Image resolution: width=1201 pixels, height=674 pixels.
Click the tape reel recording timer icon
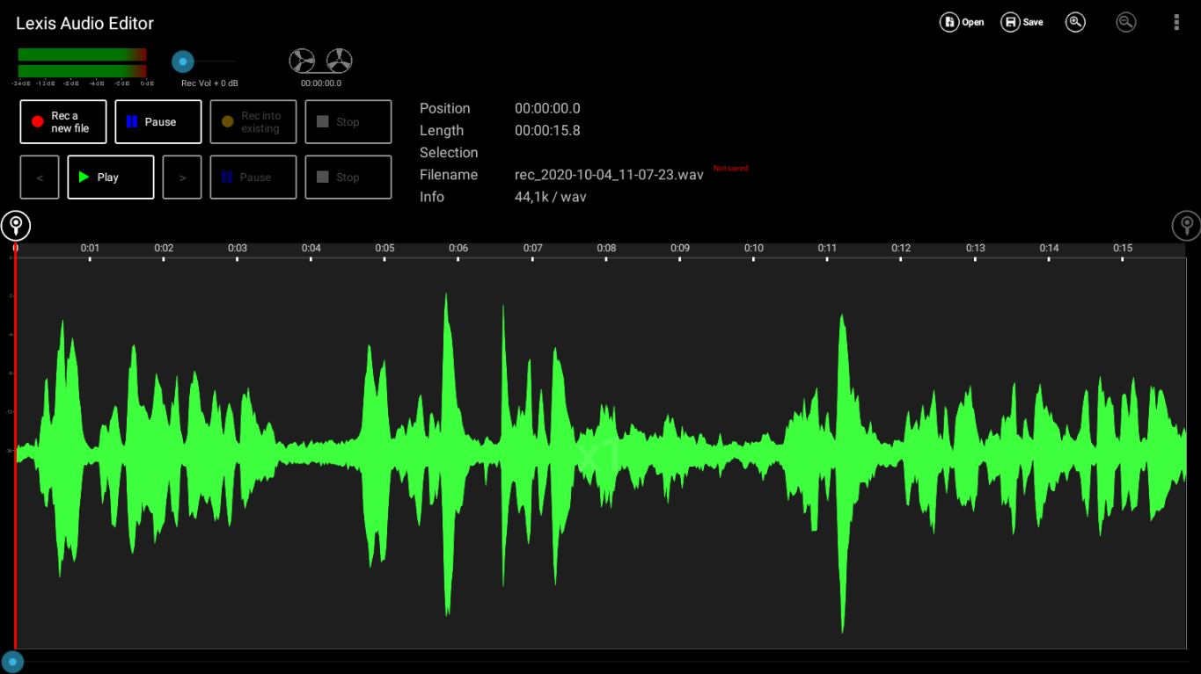point(320,61)
